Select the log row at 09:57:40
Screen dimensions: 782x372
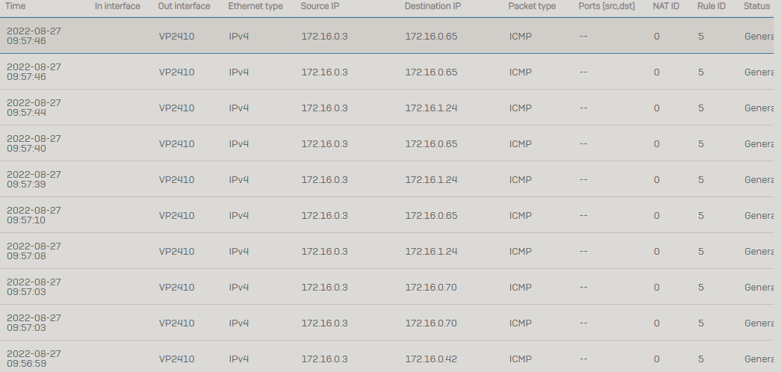(x=386, y=143)
